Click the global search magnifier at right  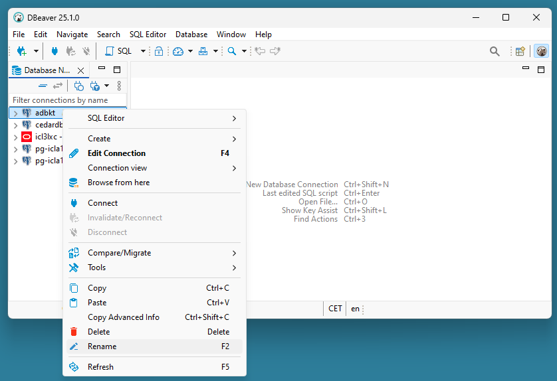(495, 51)
